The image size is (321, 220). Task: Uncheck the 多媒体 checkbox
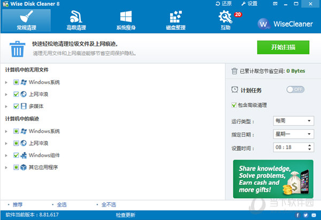16,106
